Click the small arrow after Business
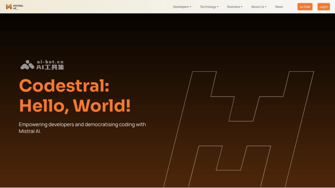This screenshot has height=188, width=335. 242,7
